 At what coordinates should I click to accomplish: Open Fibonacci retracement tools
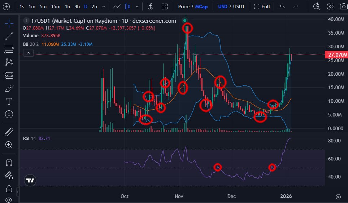coord(9,49)
